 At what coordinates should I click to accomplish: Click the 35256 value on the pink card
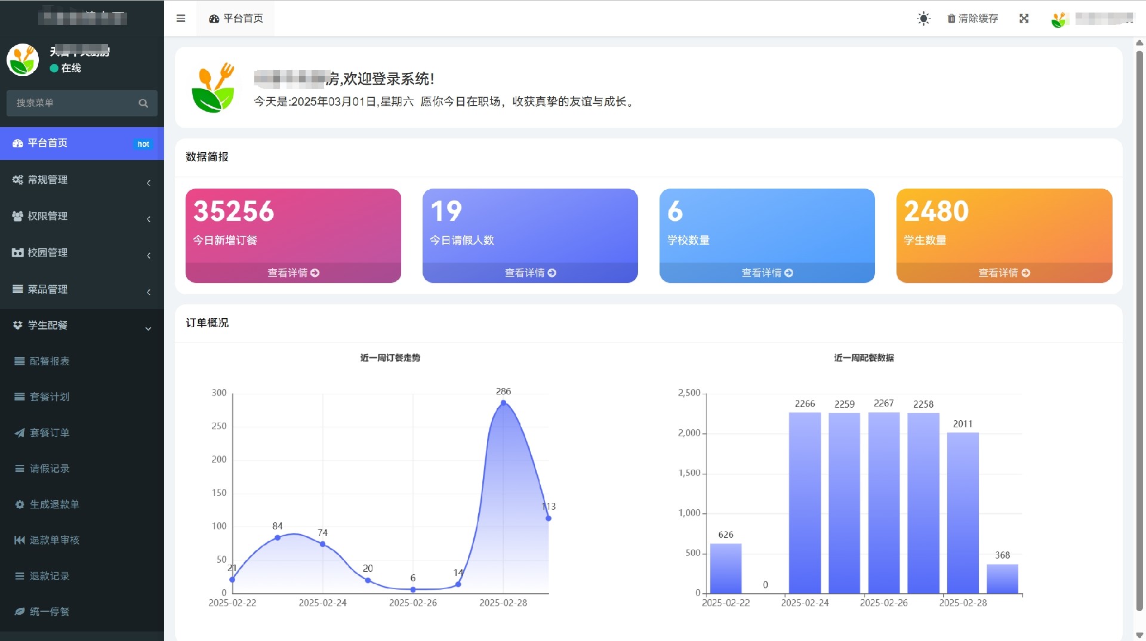[234, 211]
